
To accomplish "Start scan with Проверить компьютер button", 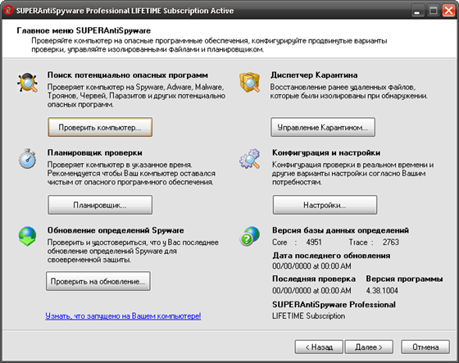I will click(100, 127).
